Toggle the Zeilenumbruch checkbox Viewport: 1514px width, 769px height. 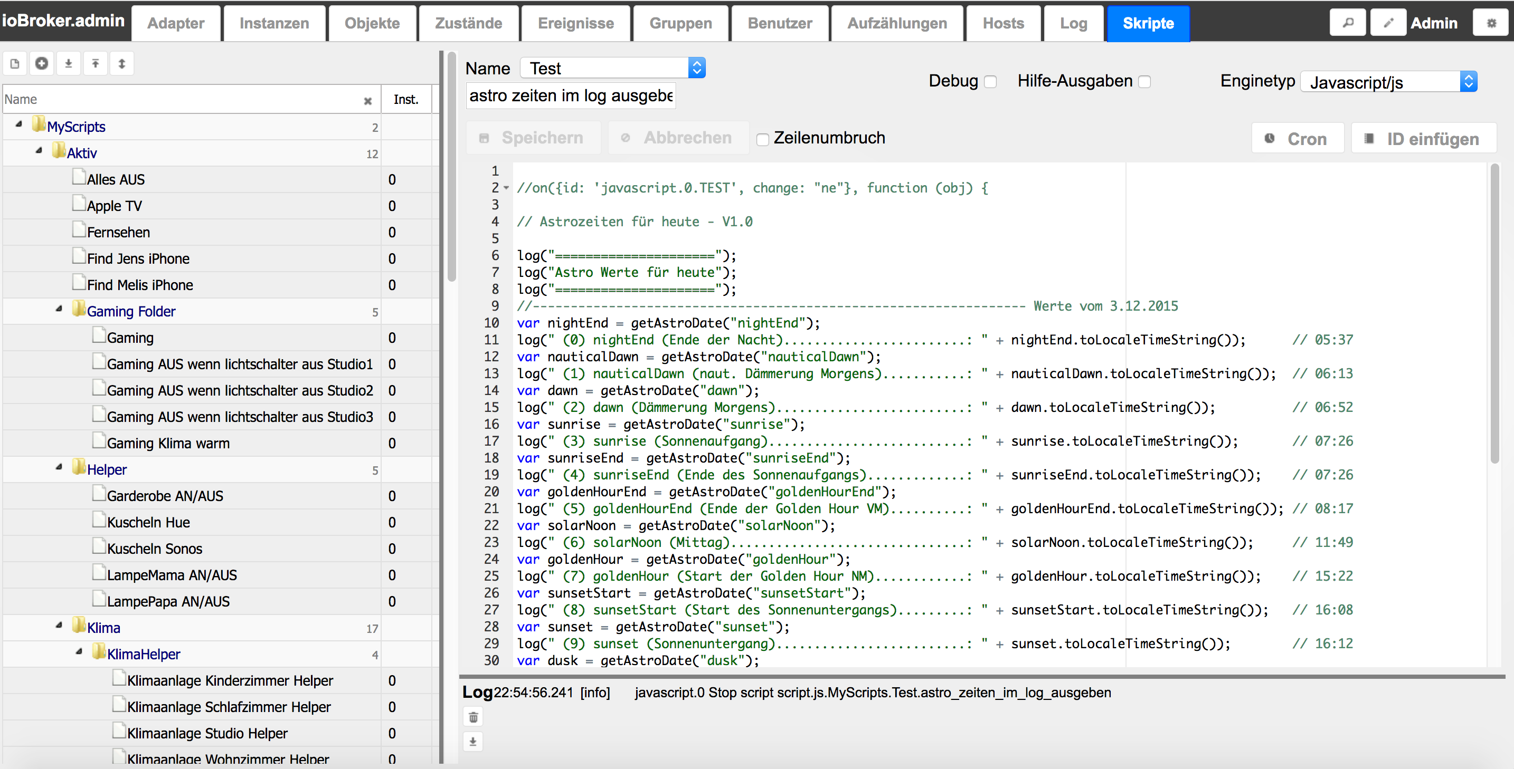coord(762,140)
